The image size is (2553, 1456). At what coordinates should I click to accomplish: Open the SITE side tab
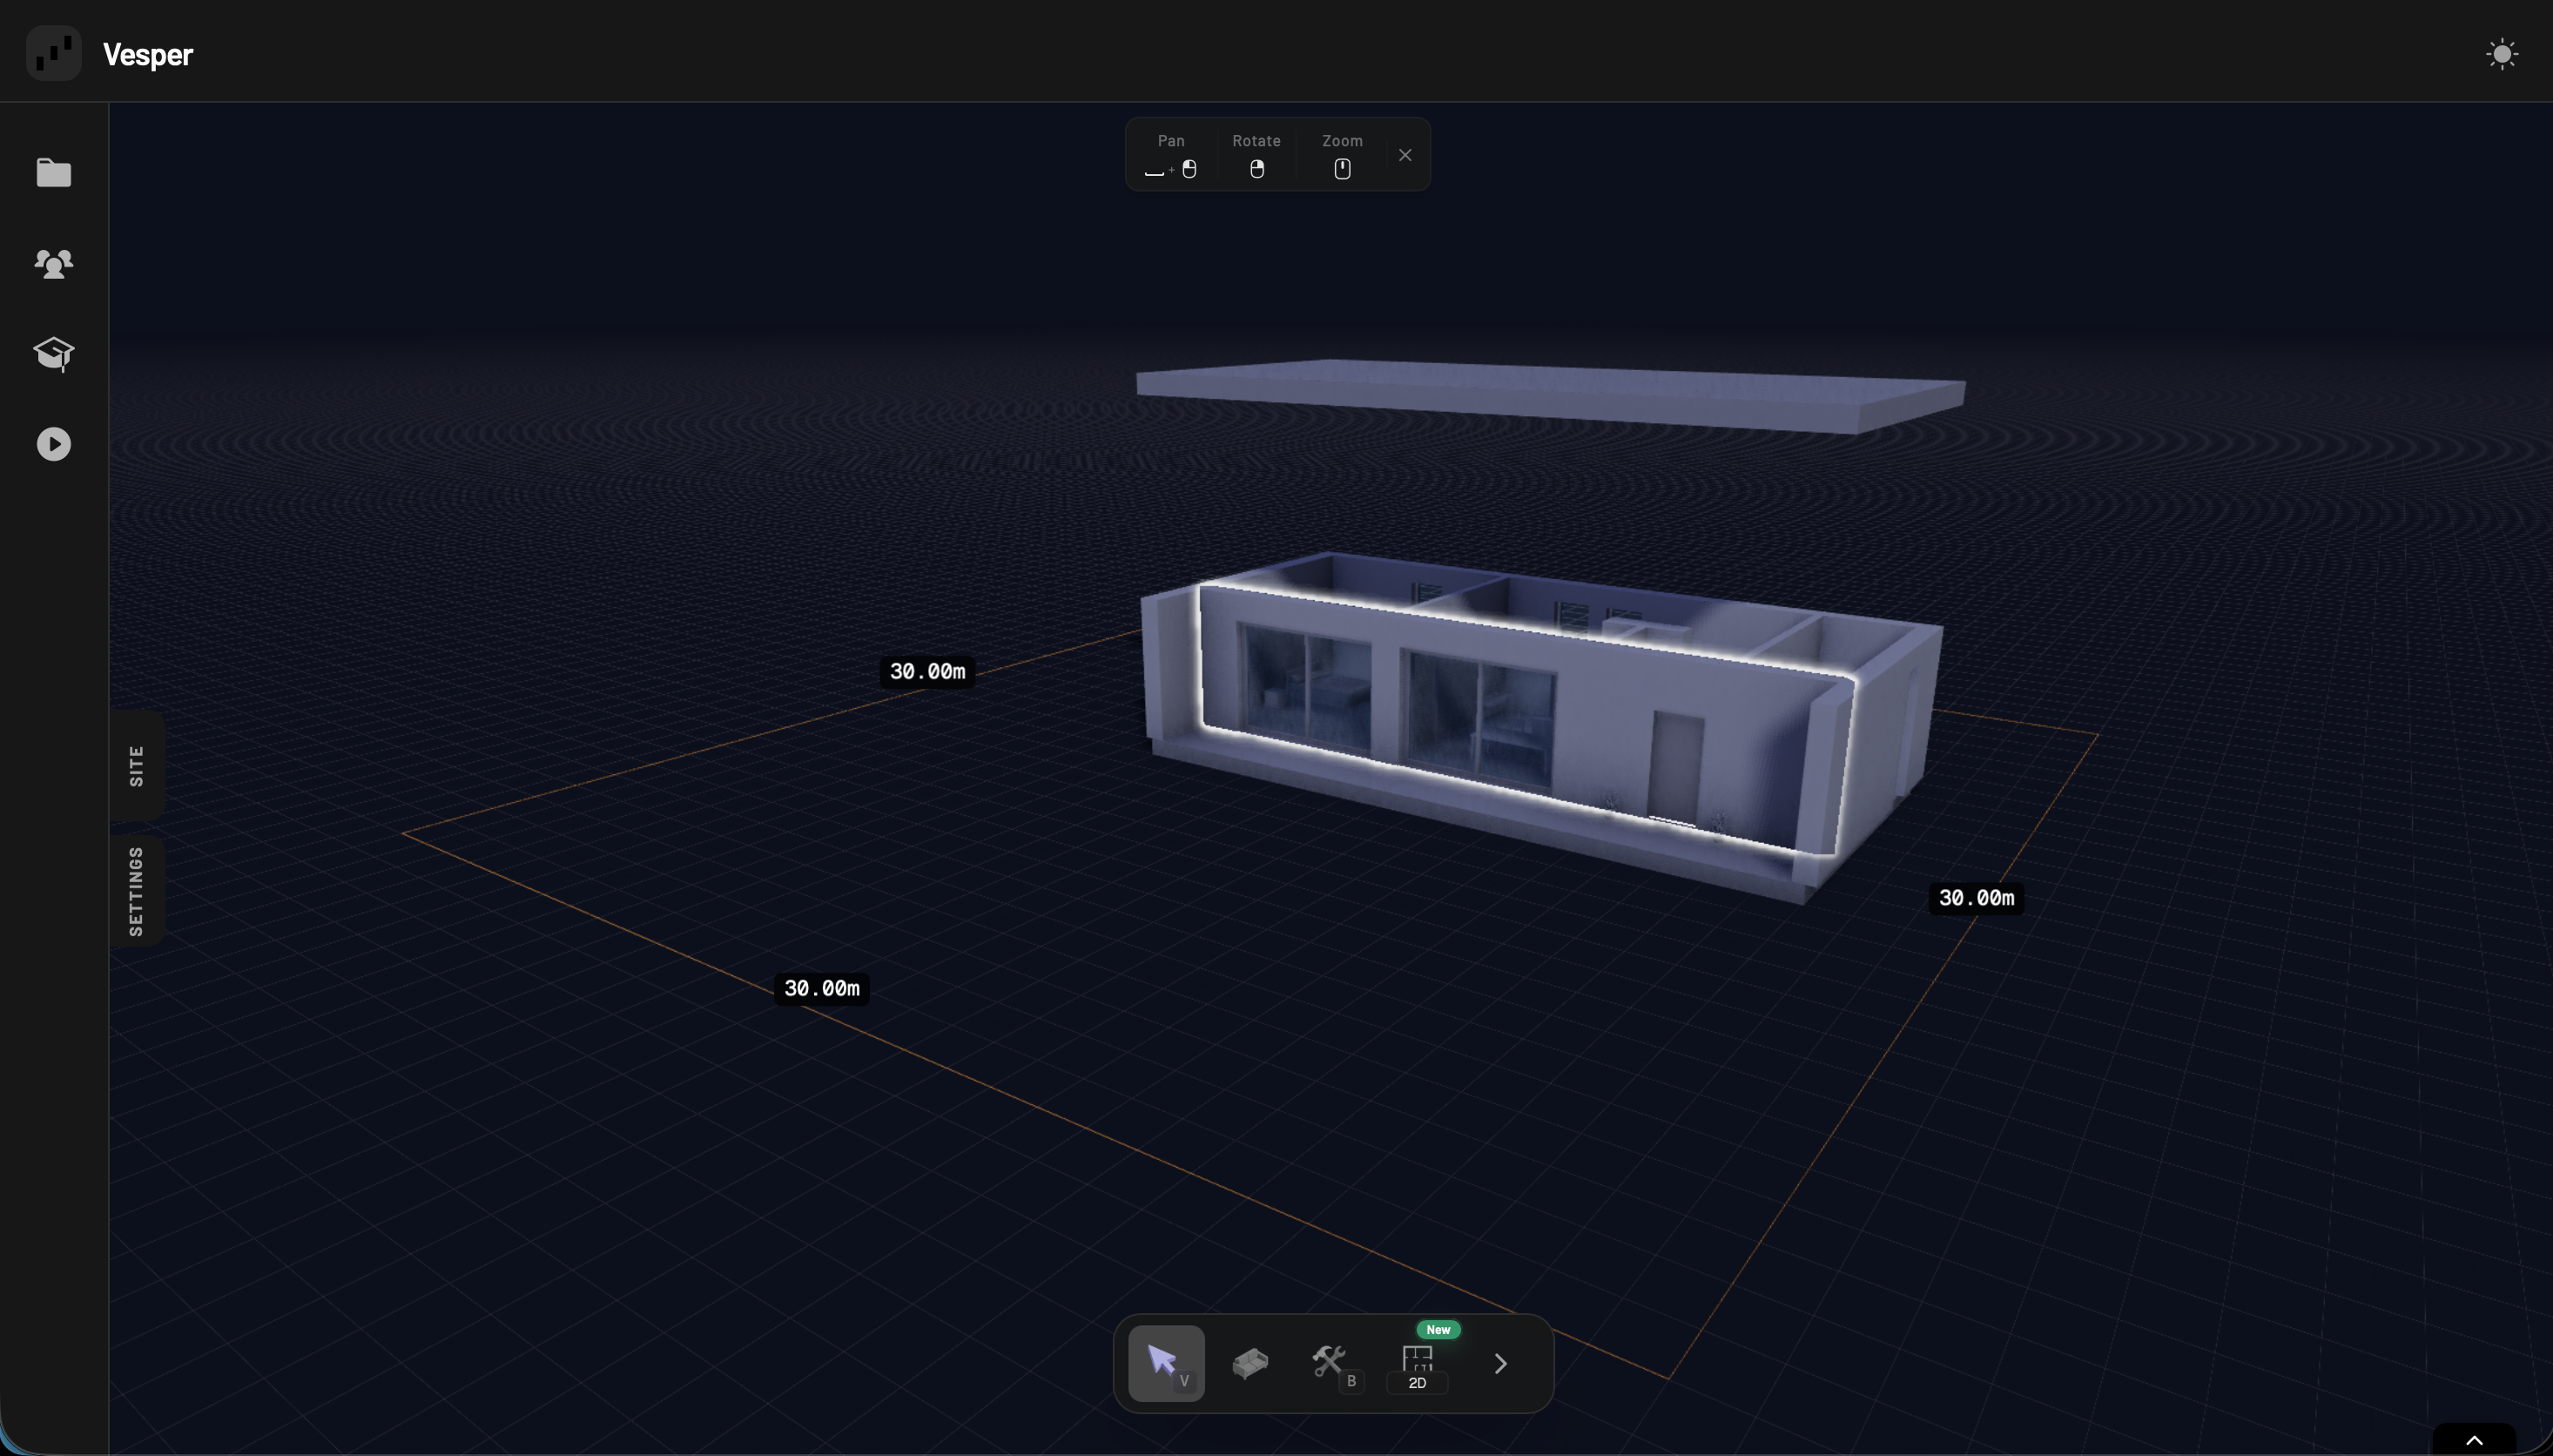pos(137,766)
